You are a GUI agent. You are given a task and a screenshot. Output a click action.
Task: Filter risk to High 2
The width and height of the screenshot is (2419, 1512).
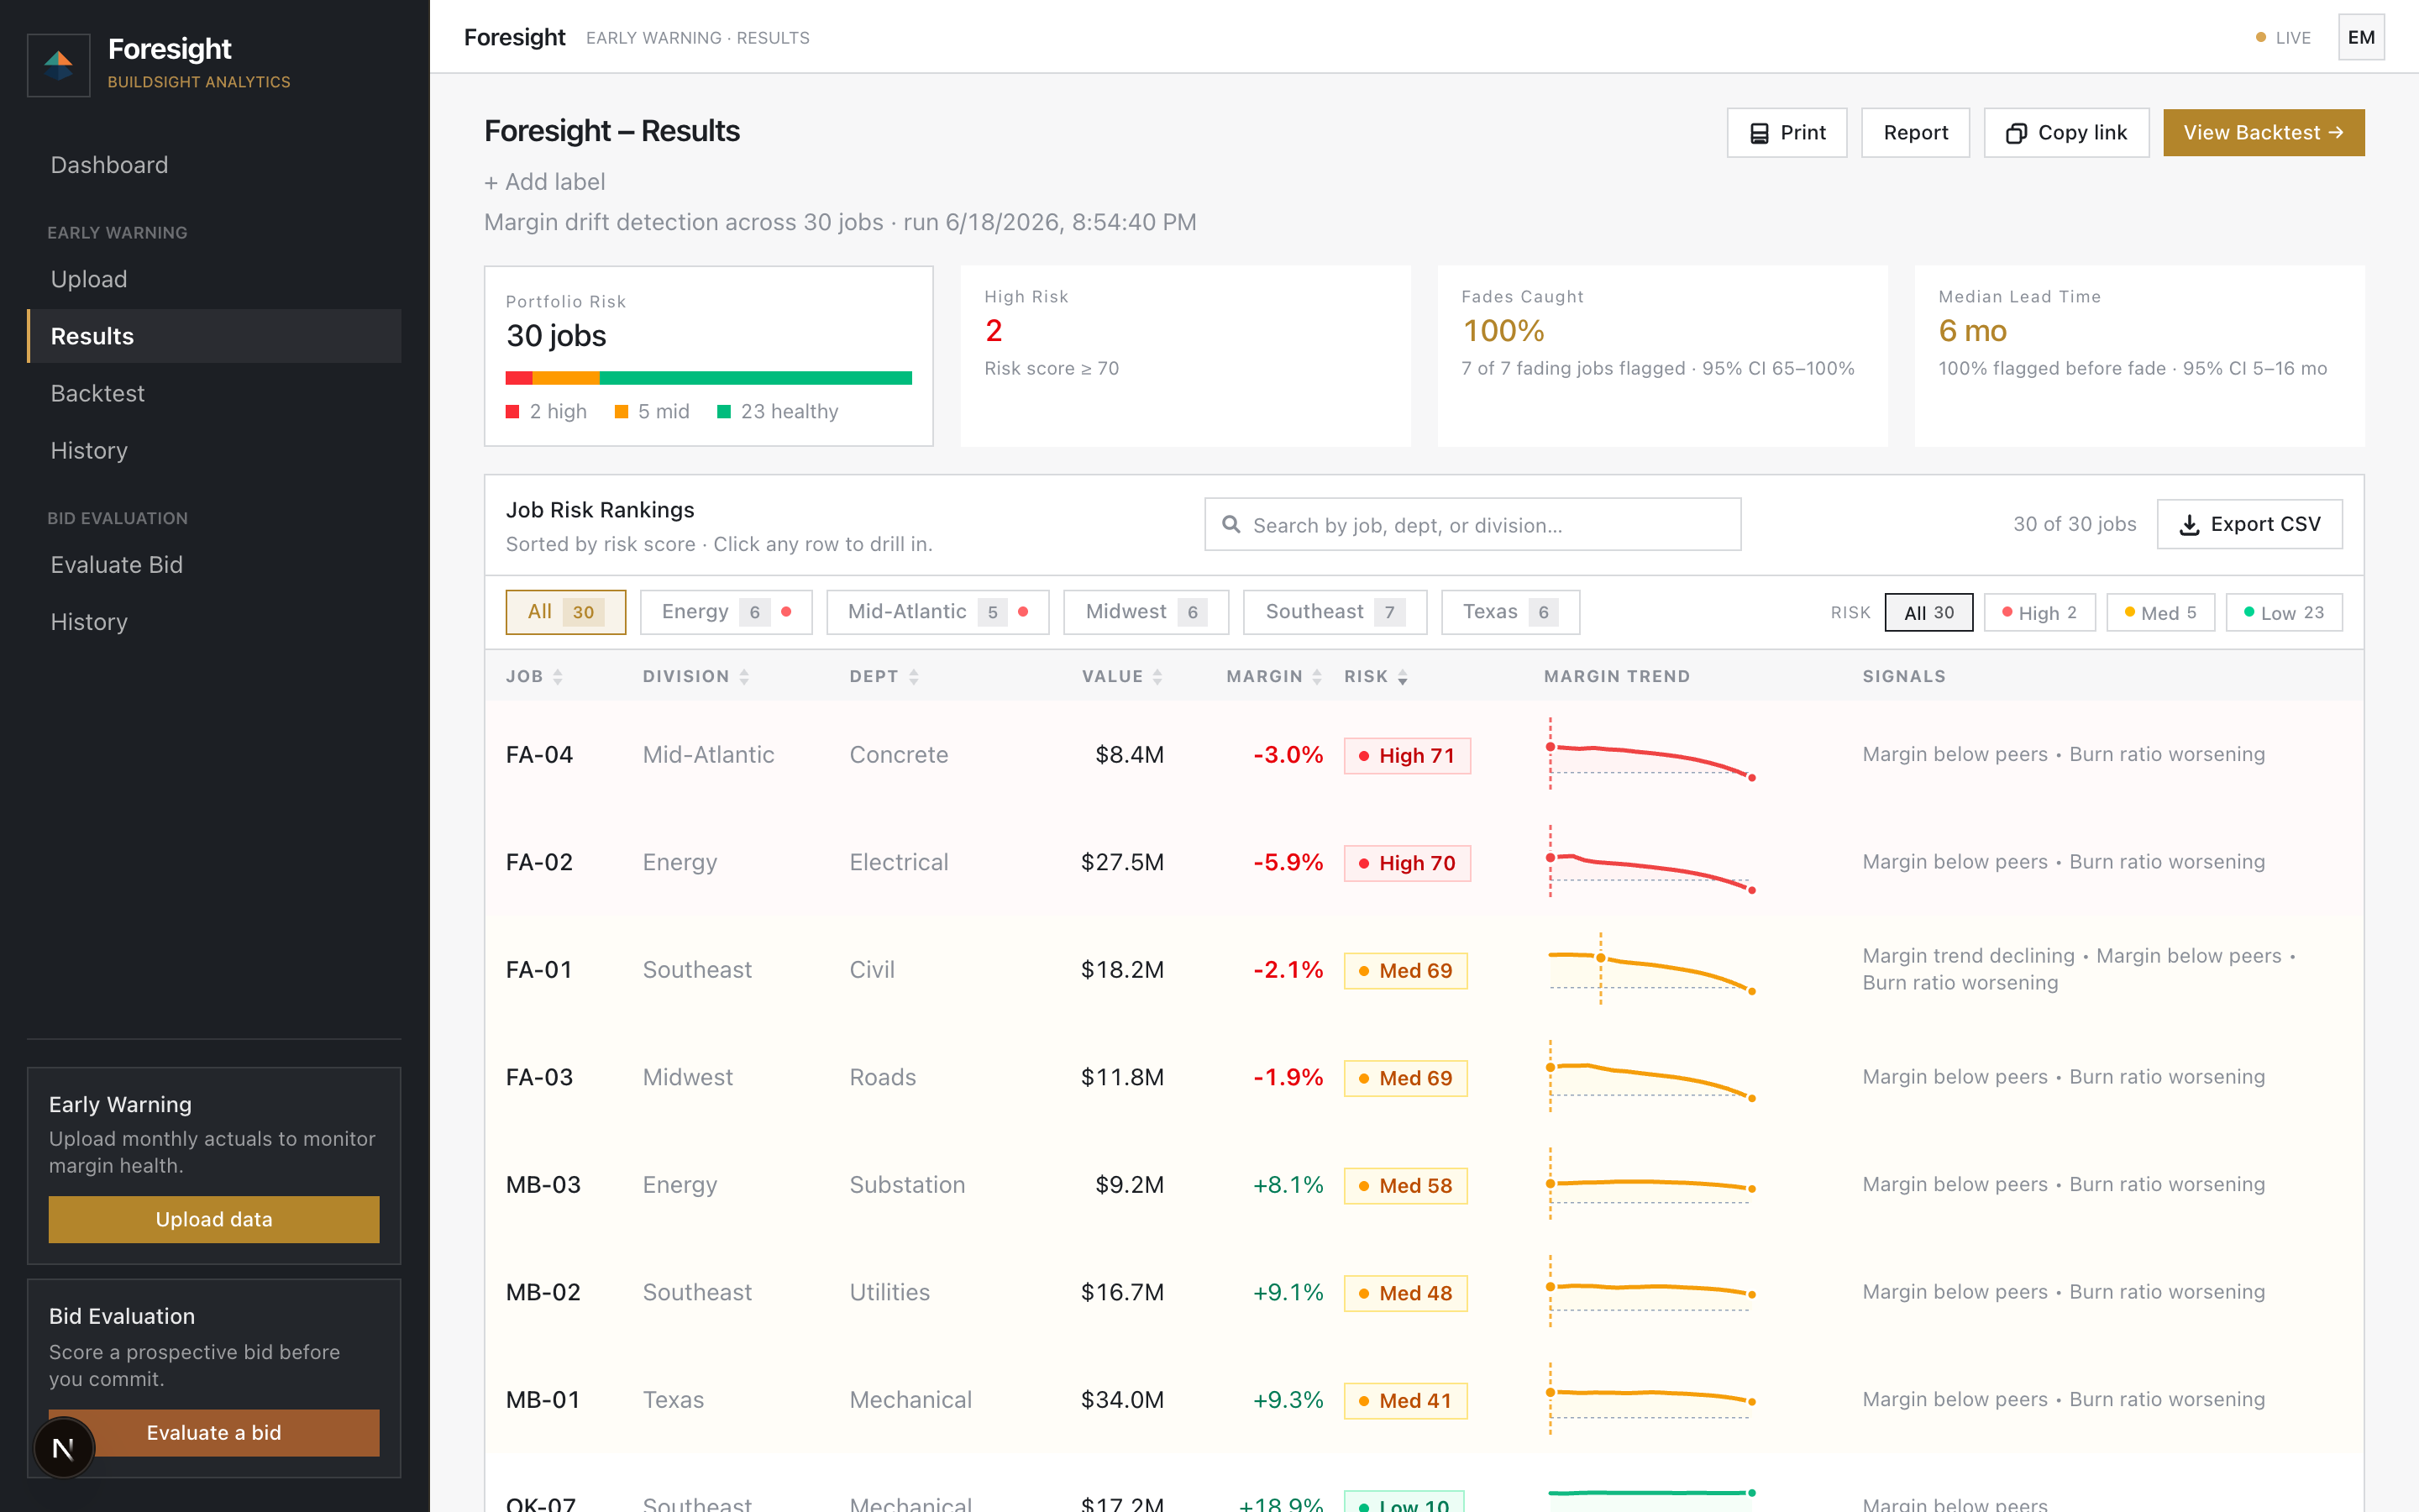[x=2039, y=613]
